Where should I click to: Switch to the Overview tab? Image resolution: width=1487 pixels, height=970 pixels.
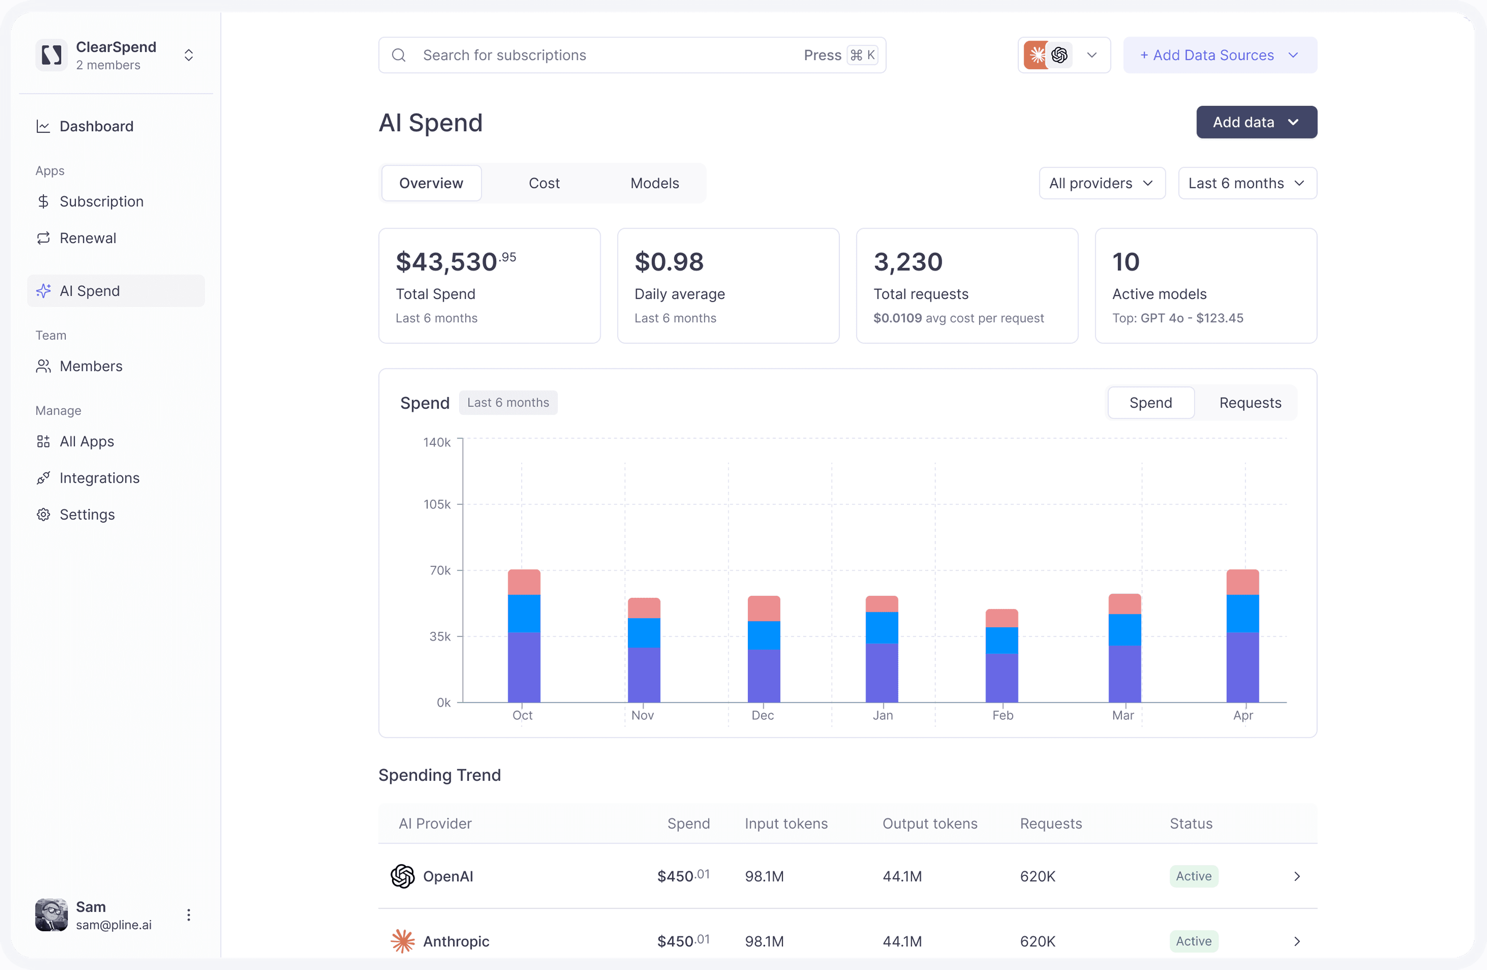point(431,183)
